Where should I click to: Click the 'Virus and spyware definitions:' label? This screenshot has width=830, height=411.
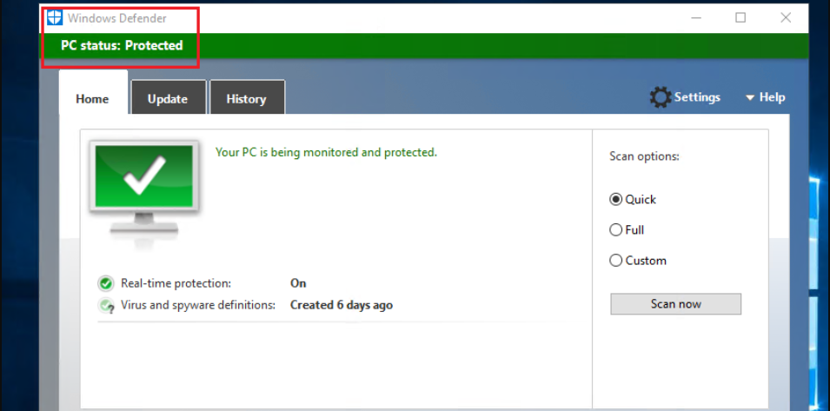click(x=198, y=305)
